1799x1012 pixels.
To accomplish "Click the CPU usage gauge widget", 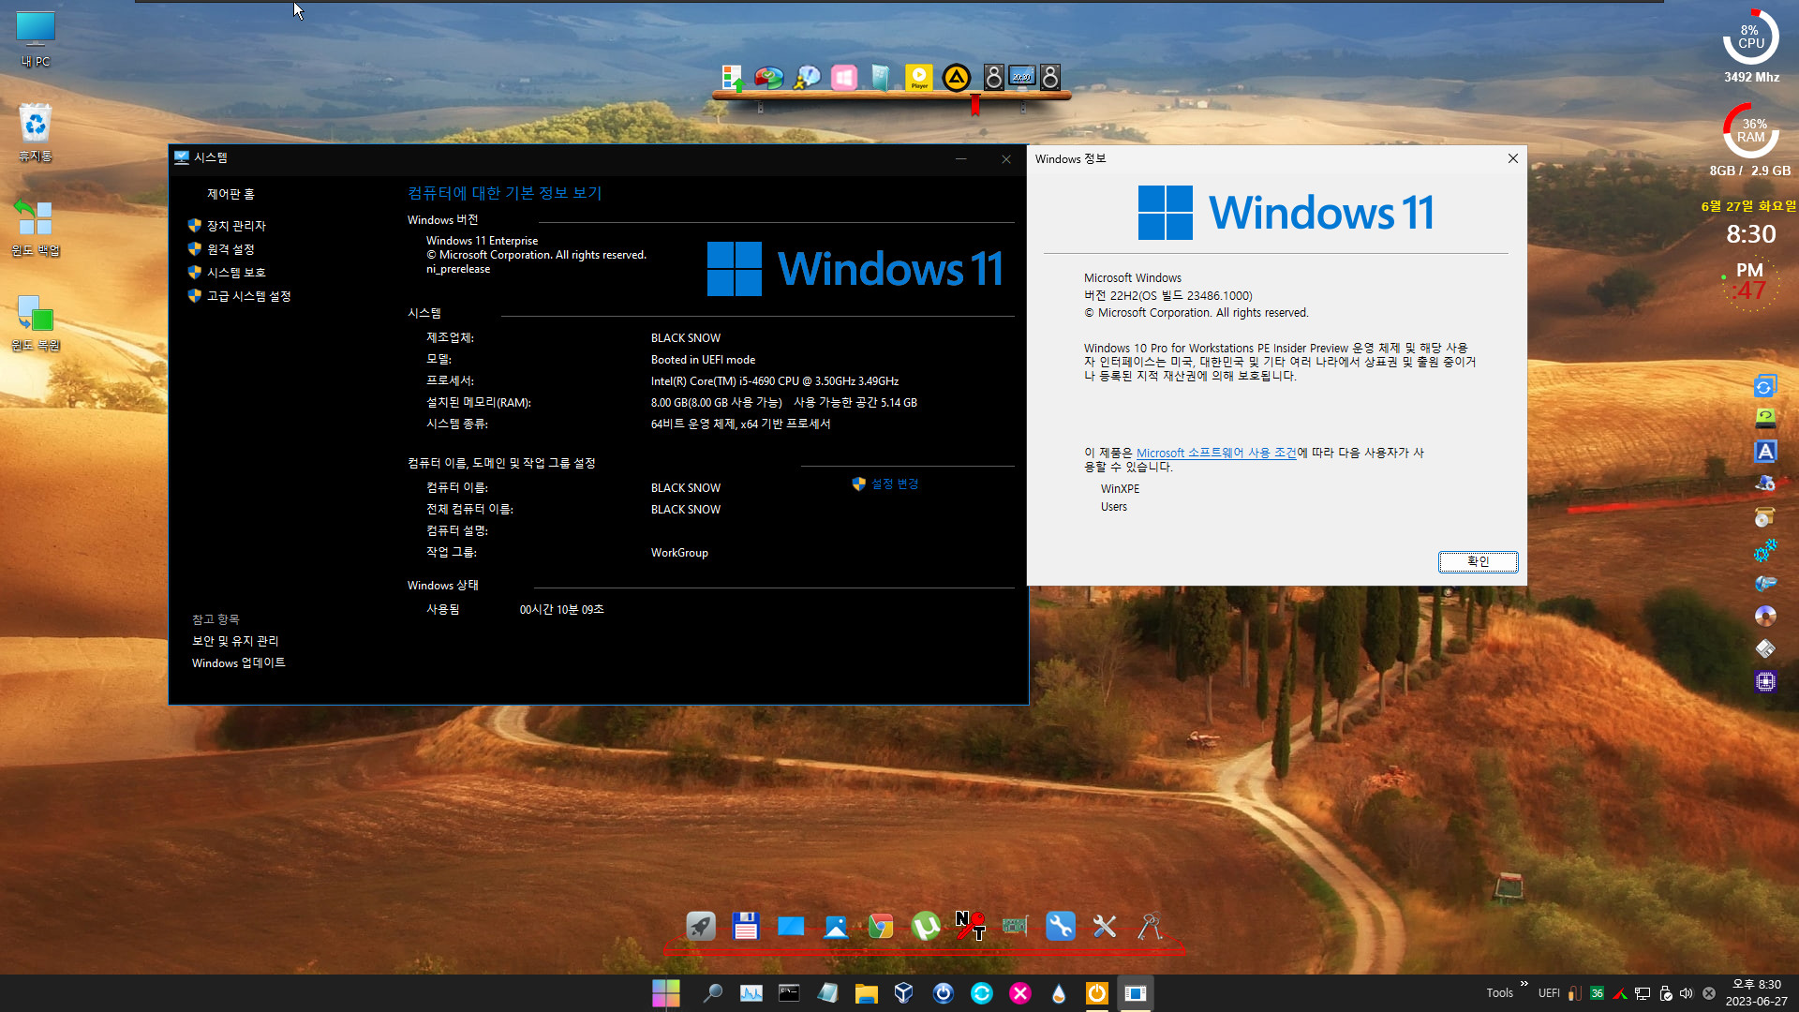I will click(x=1750, y=37).
